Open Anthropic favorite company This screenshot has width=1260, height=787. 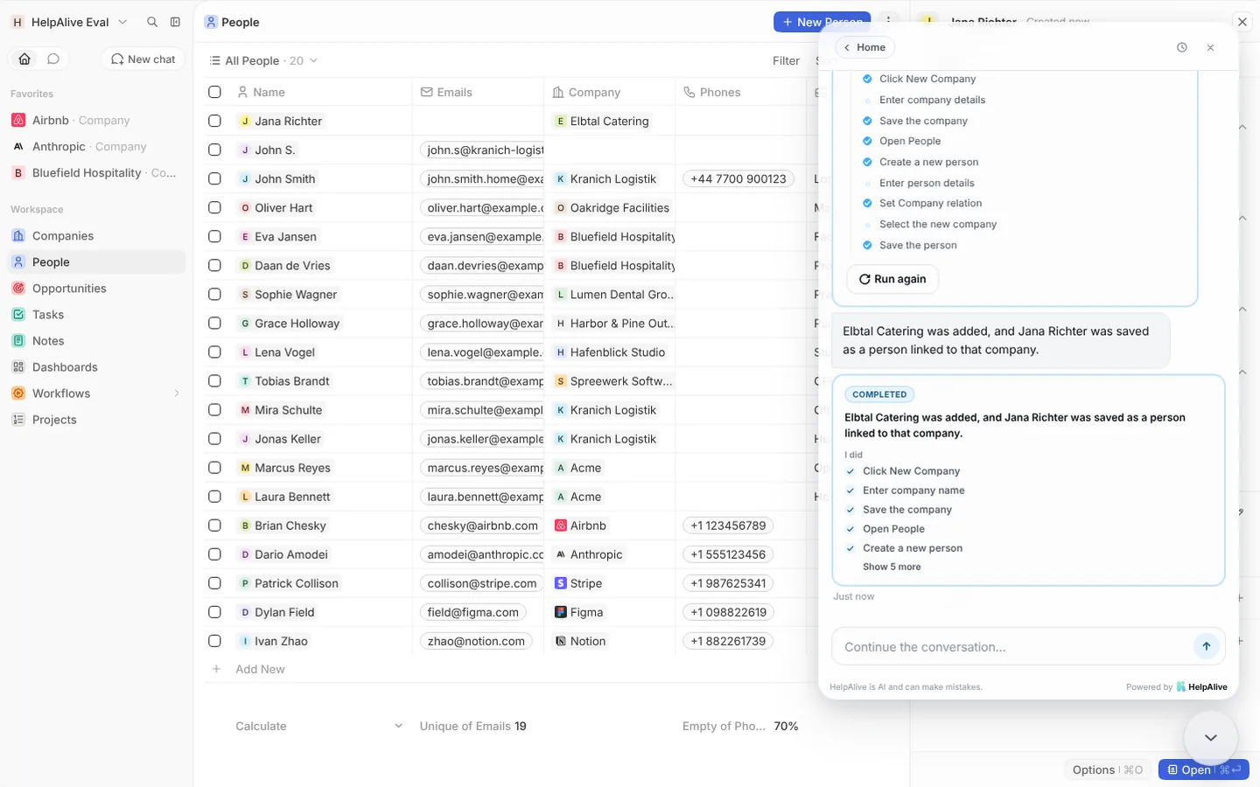(97, 146)
